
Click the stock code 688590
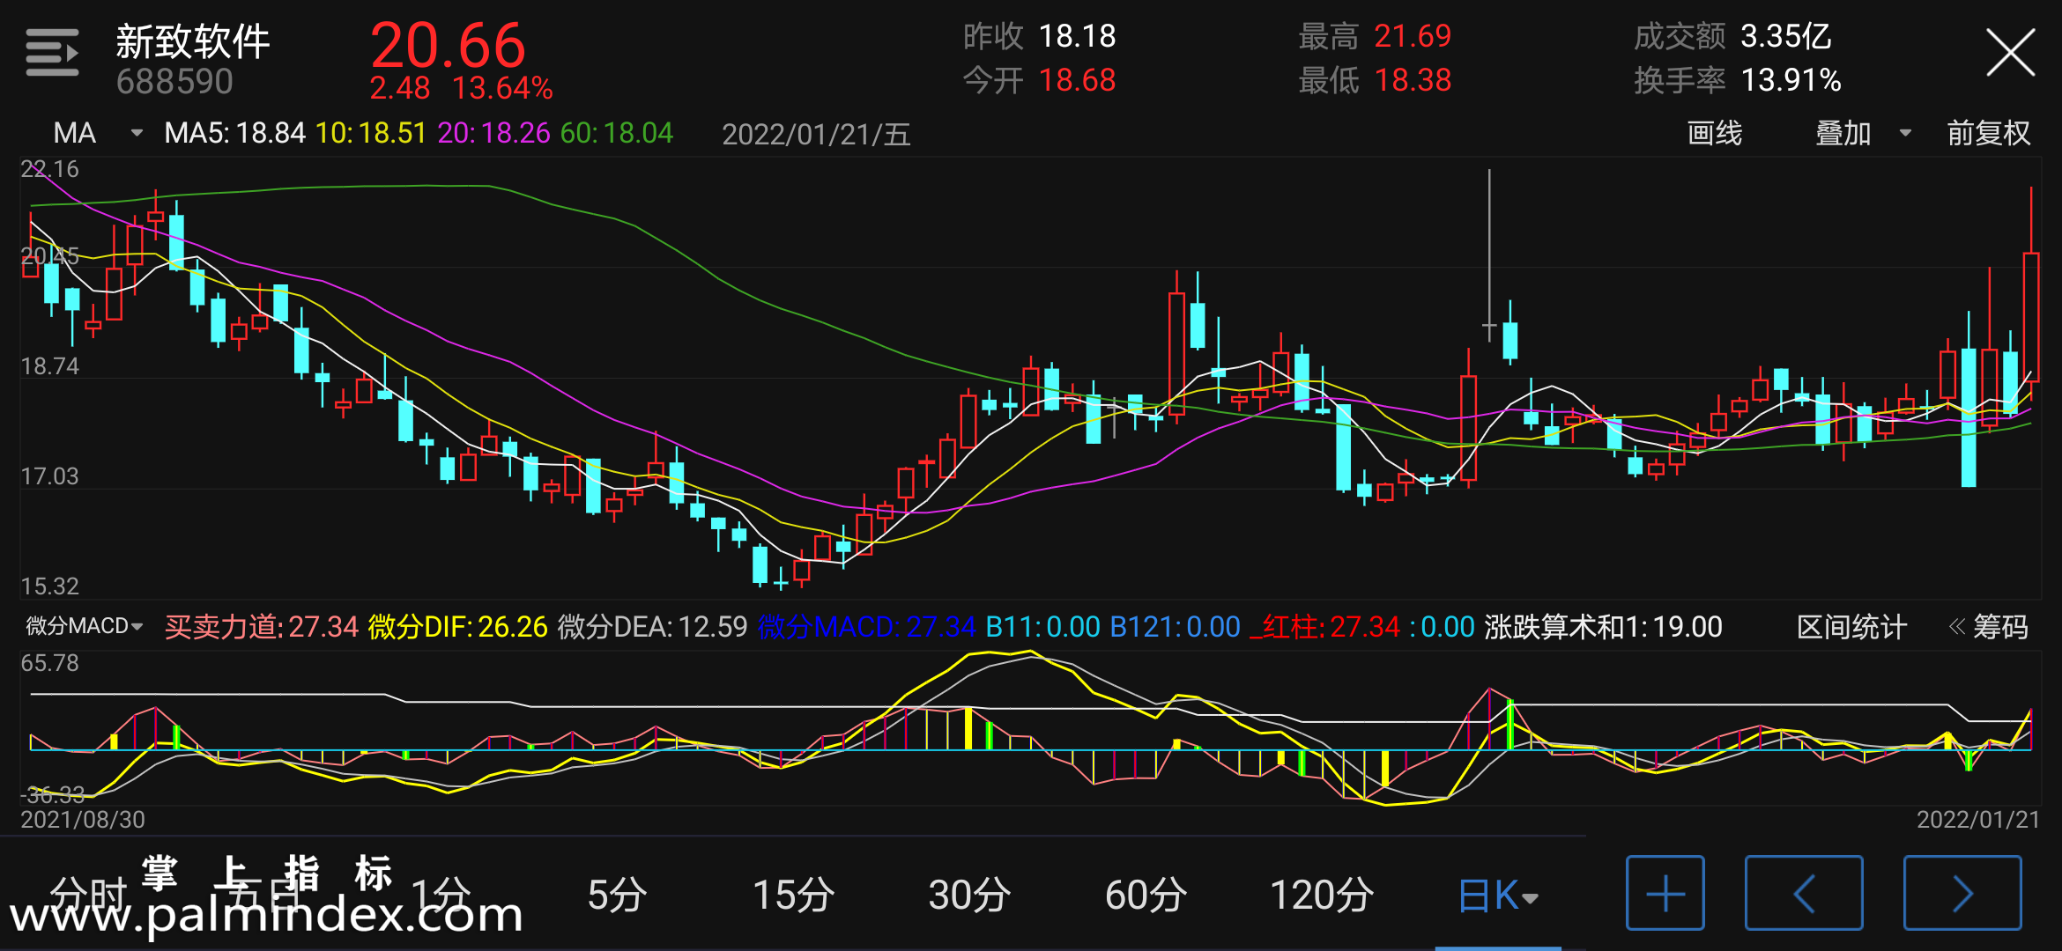tap(174, 82)
